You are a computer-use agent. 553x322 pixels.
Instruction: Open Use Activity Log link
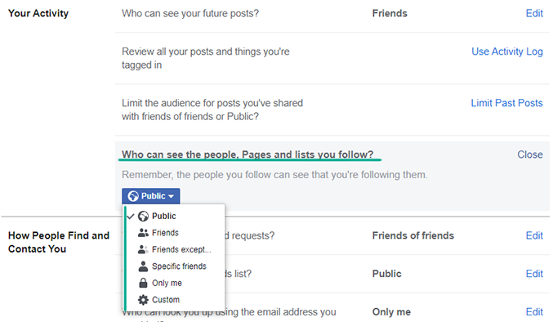coord(507,51)
